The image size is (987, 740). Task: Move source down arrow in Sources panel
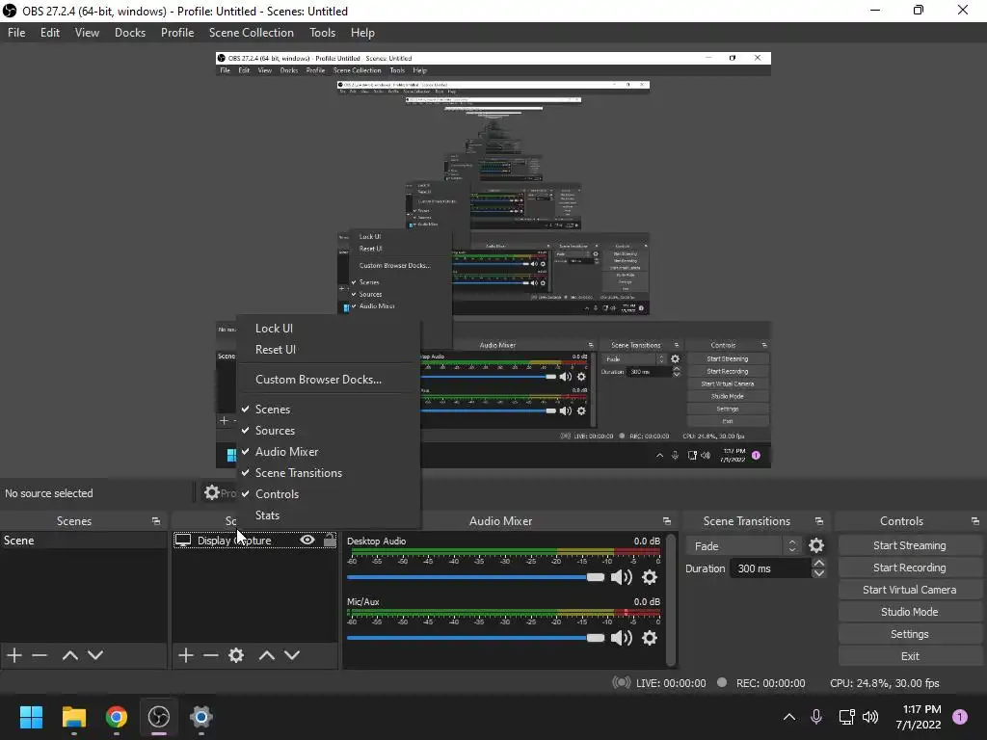click(292, 655)
